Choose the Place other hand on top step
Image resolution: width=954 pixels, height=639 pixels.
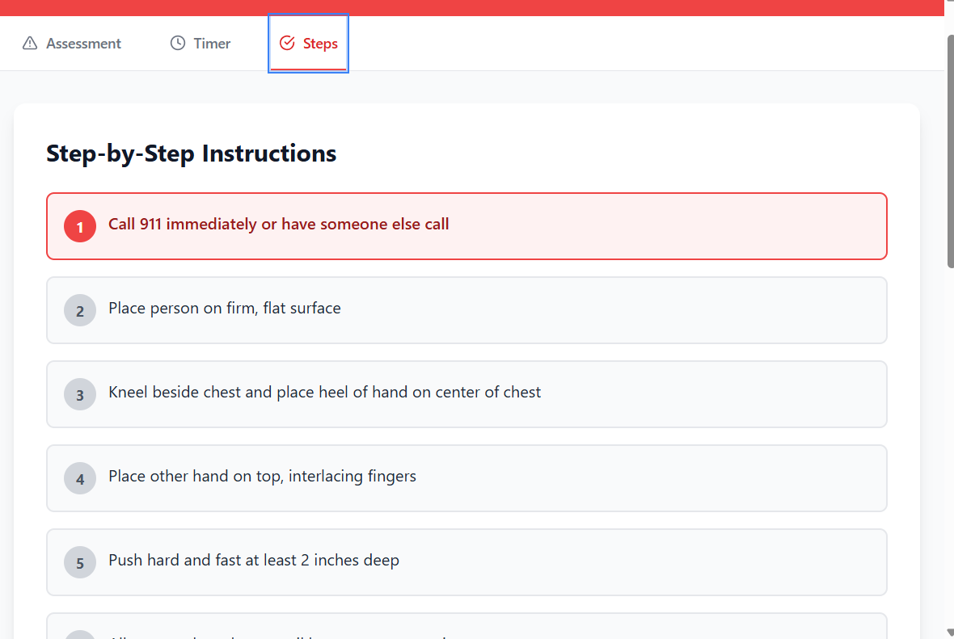click(x=466, y=478)
